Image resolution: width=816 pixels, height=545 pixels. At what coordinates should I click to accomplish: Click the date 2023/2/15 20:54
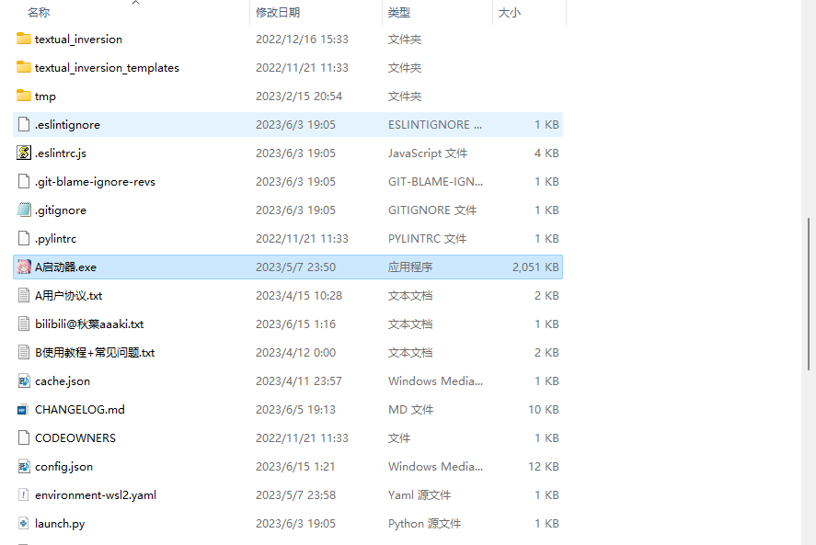pos(299,97)
